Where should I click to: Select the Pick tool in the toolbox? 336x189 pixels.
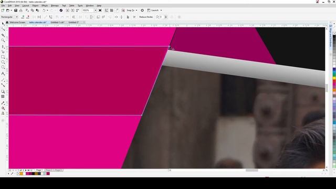3,24
